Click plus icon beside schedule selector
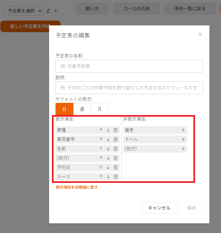 pos(56,11)
